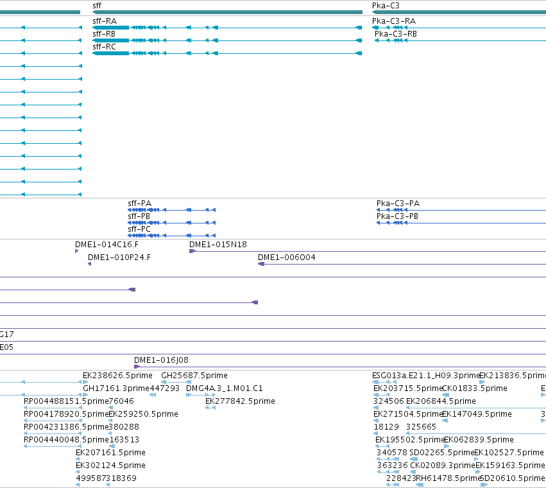Image resolution: width=546 pixels, height=488 pixels.
Task: Select the RP004231386.5prime EST label
Action: [66, 427]
